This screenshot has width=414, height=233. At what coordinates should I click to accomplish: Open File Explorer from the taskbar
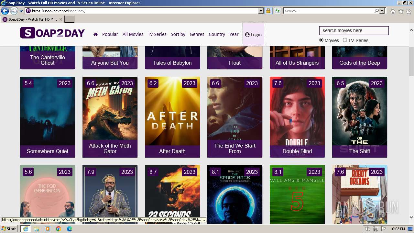pos(37,229)
